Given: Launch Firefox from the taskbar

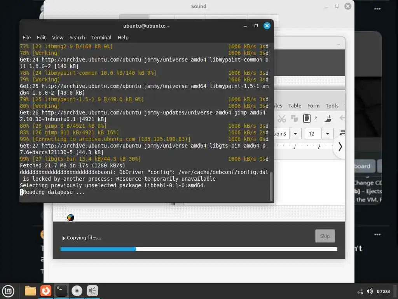Looking at the screenshot, I should point(46,291).
